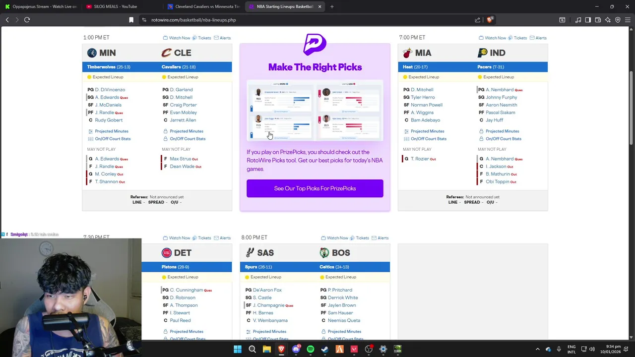The image size is (635, 357).
Task: Click See Our Top Picks For PrizePicks
Action: pyautogui.click(x=315, y=188)
